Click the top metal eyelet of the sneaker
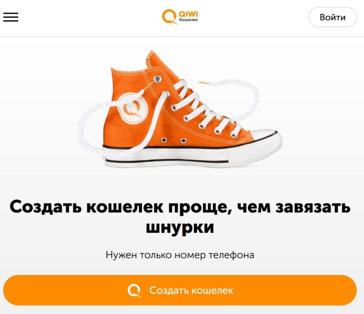The image size is (364, 314). [158, 79]
